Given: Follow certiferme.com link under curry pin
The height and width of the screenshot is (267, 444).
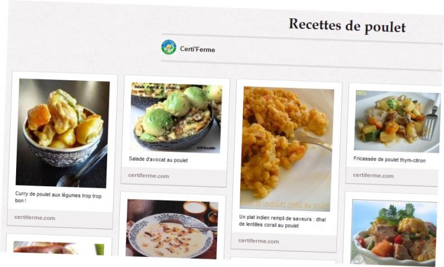Looking at the screenshot, I should [x=34, y=218].
